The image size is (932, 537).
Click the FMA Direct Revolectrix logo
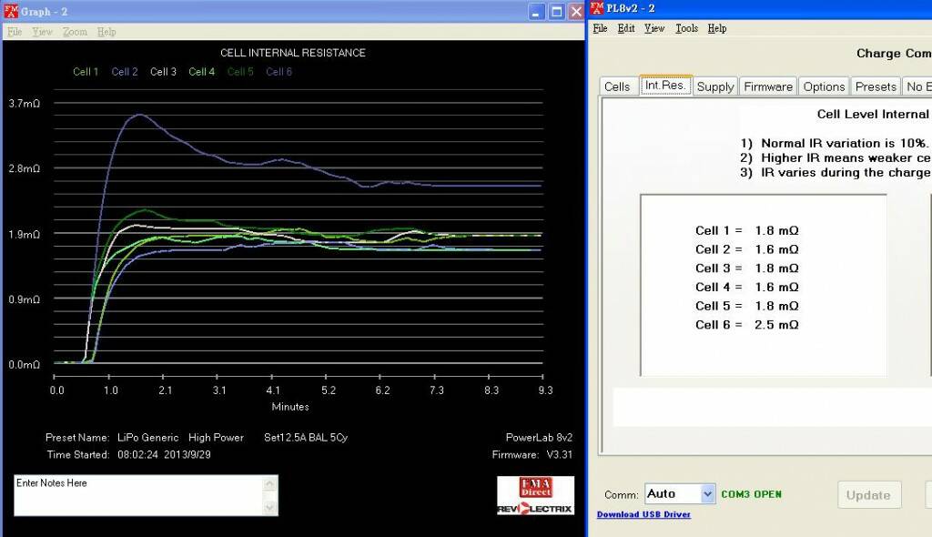click(535, 495)
